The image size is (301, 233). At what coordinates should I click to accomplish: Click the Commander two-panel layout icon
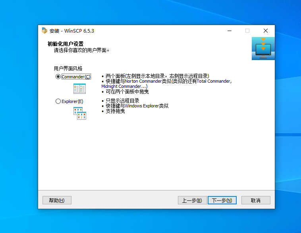(79, 89)
